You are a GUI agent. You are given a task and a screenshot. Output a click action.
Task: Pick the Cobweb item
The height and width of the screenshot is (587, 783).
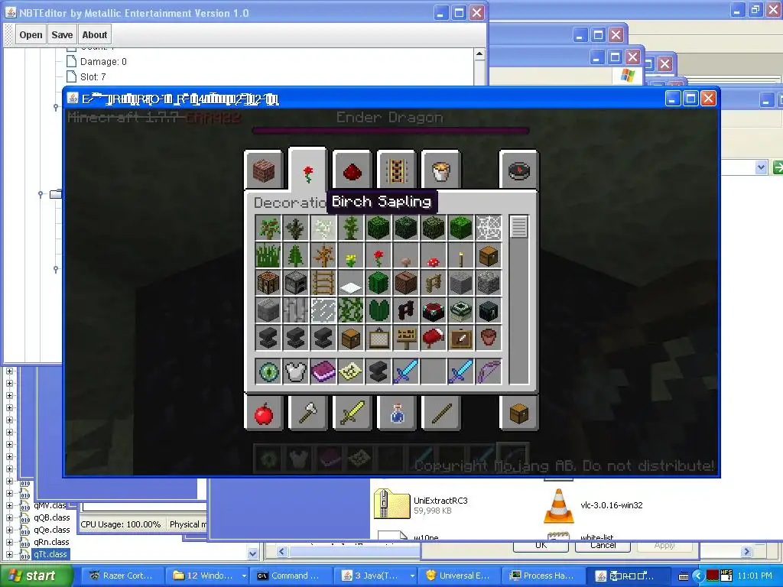489,228
